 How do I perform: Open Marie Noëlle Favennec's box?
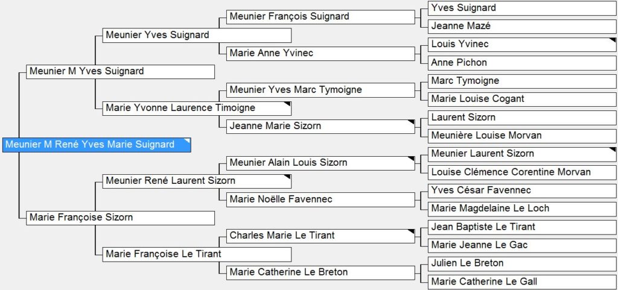click(320, 200)
